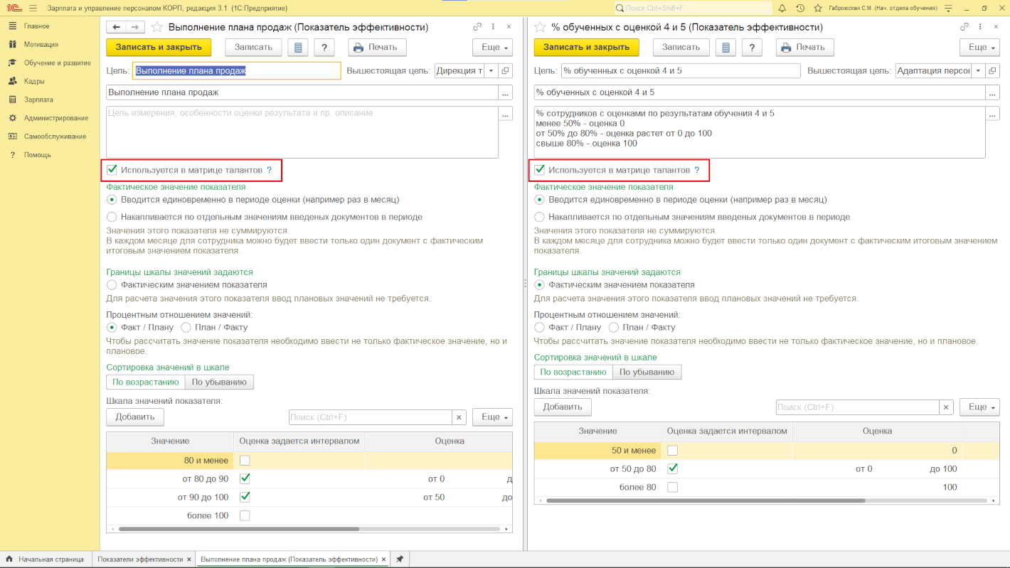The height and width of the screenshot is (568, 1010).
Task: Click the question mark help button in right toolbar
Action: tap(752, 47)
